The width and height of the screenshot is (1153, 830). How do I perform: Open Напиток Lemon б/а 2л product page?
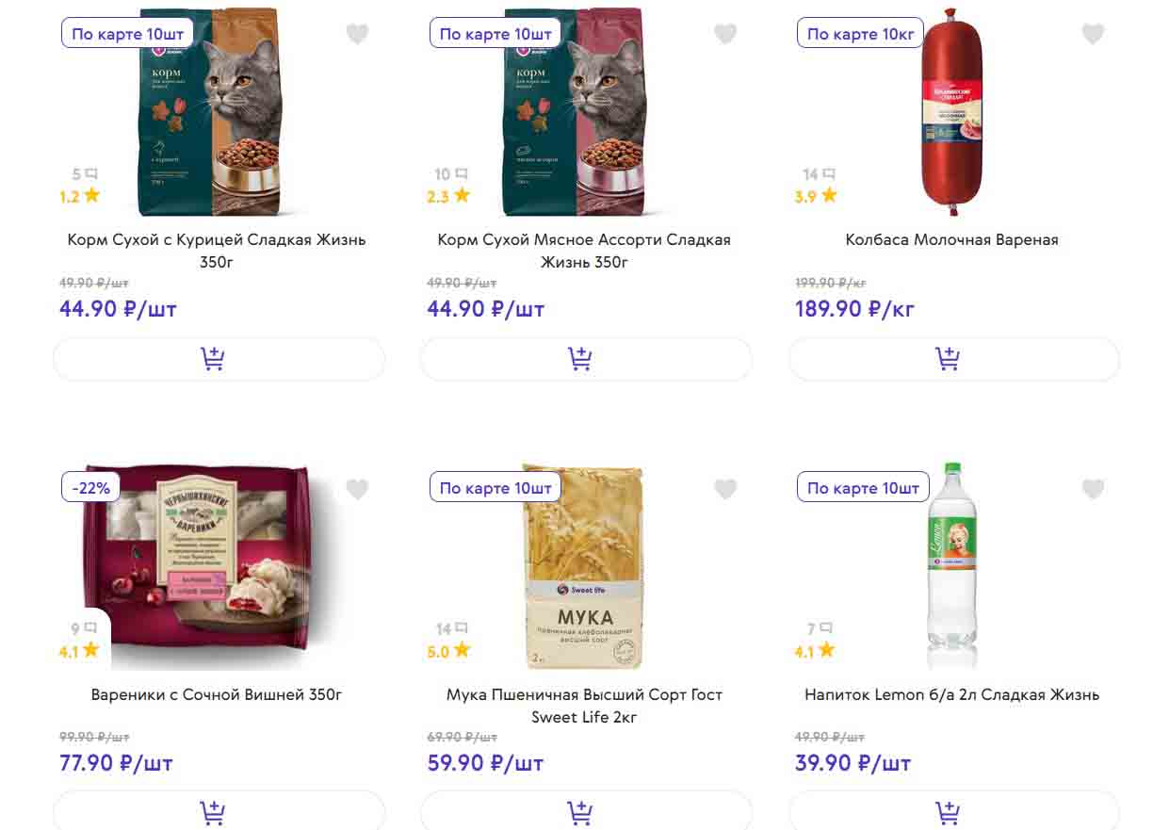951,695
